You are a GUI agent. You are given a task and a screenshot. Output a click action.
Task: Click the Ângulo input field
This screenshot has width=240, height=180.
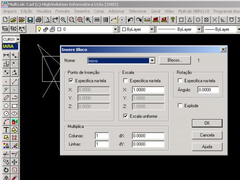(x=208, y=90)
